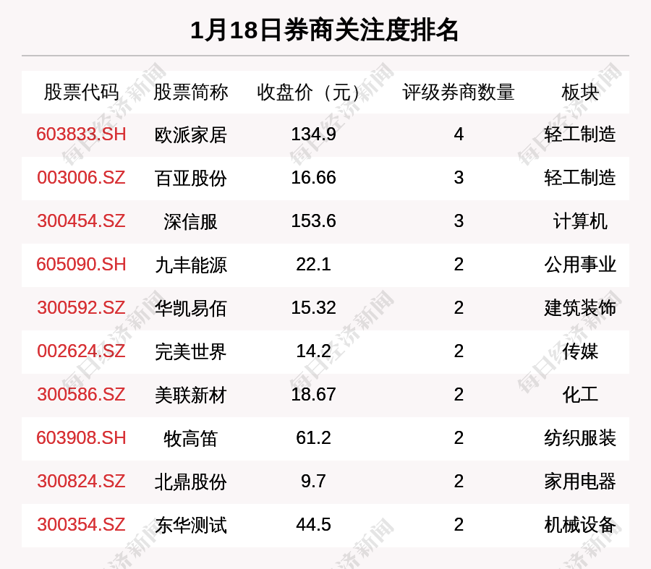Click closing price 9.7

tap(313, 481)
